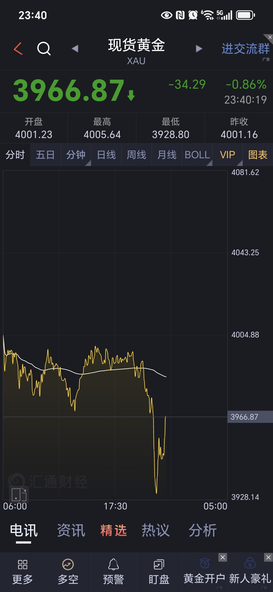
Task: Tap the price change -34.29
Action: 187,84
